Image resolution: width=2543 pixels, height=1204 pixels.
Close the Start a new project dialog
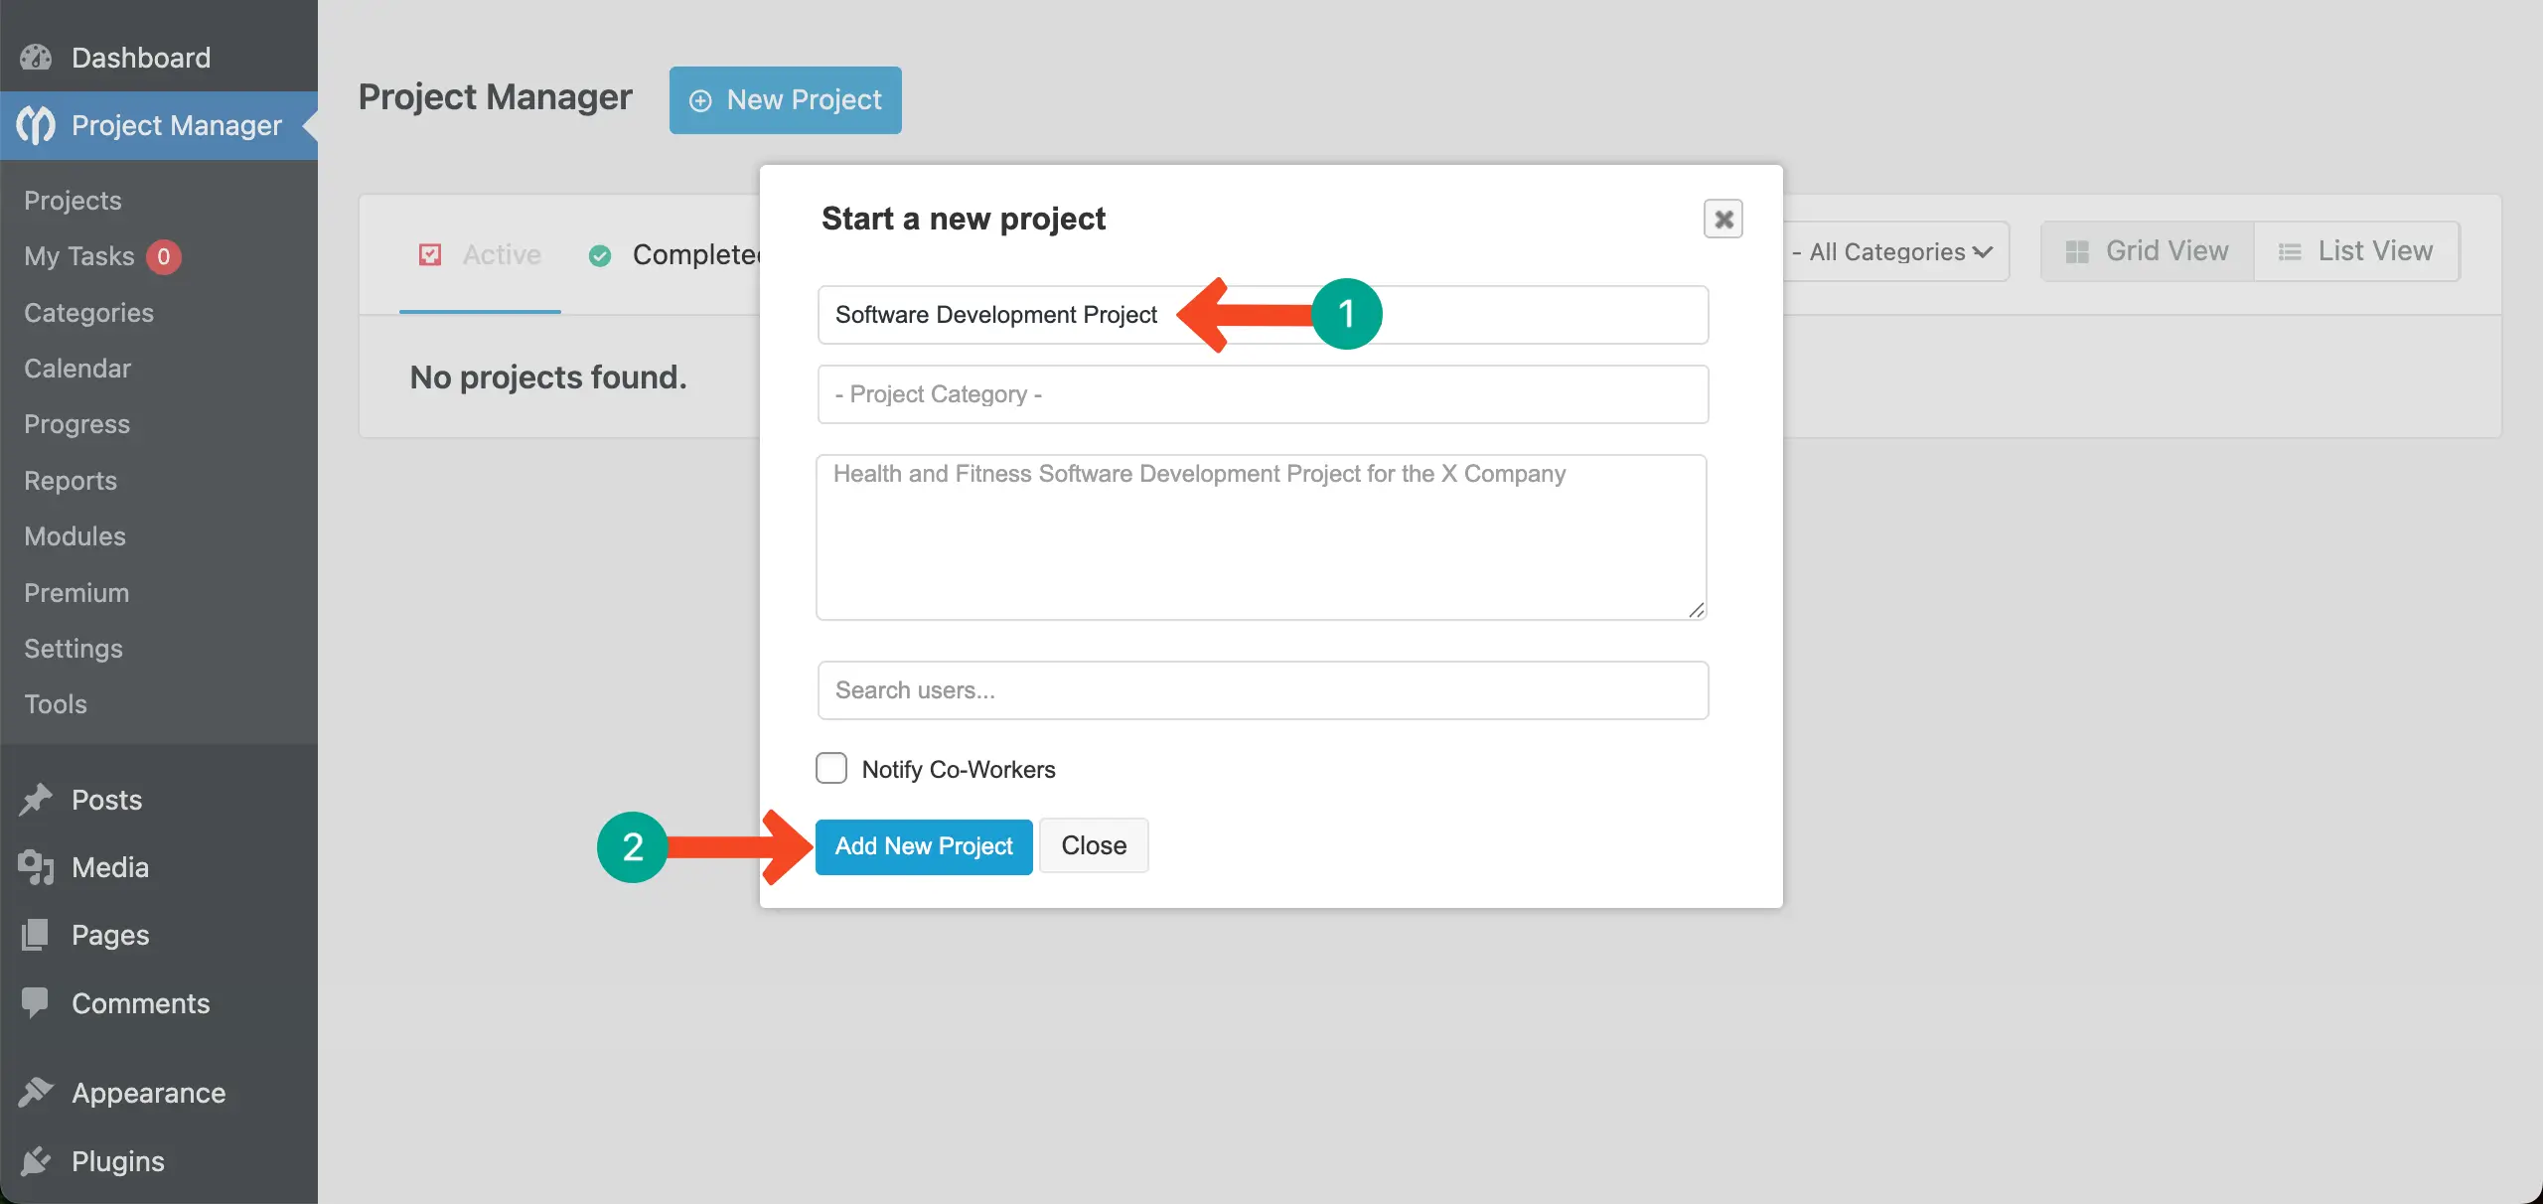1723,218
